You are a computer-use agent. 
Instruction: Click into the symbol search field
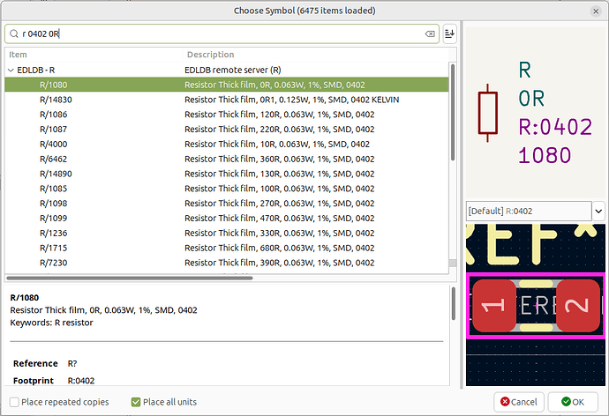coord(221,34)
